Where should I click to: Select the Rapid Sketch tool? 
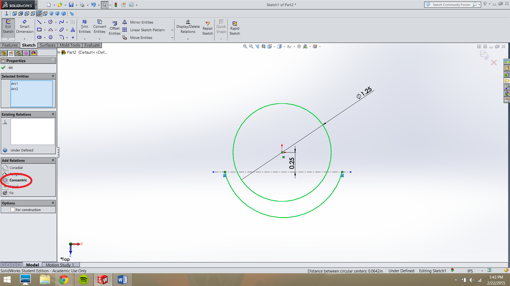pos(235,28)
